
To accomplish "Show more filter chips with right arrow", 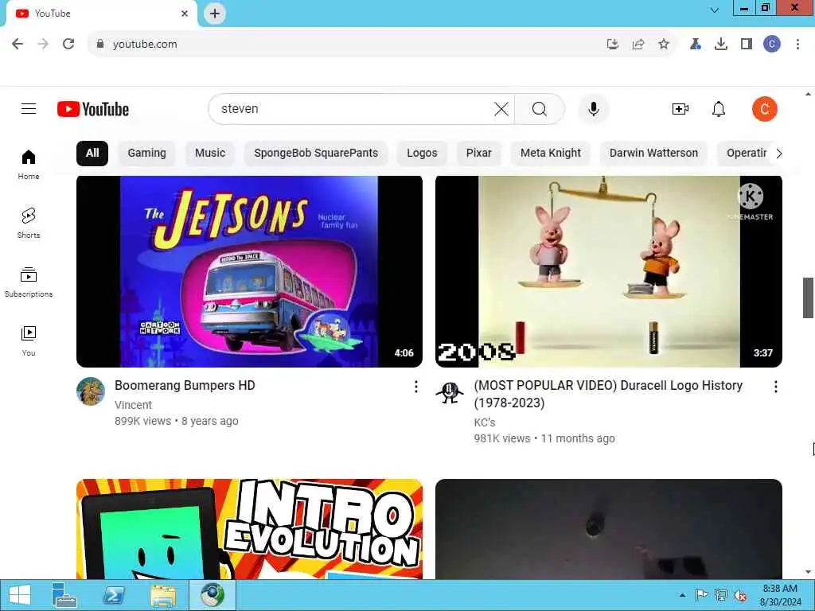I will pyautogui.click(x=778, y=154).
